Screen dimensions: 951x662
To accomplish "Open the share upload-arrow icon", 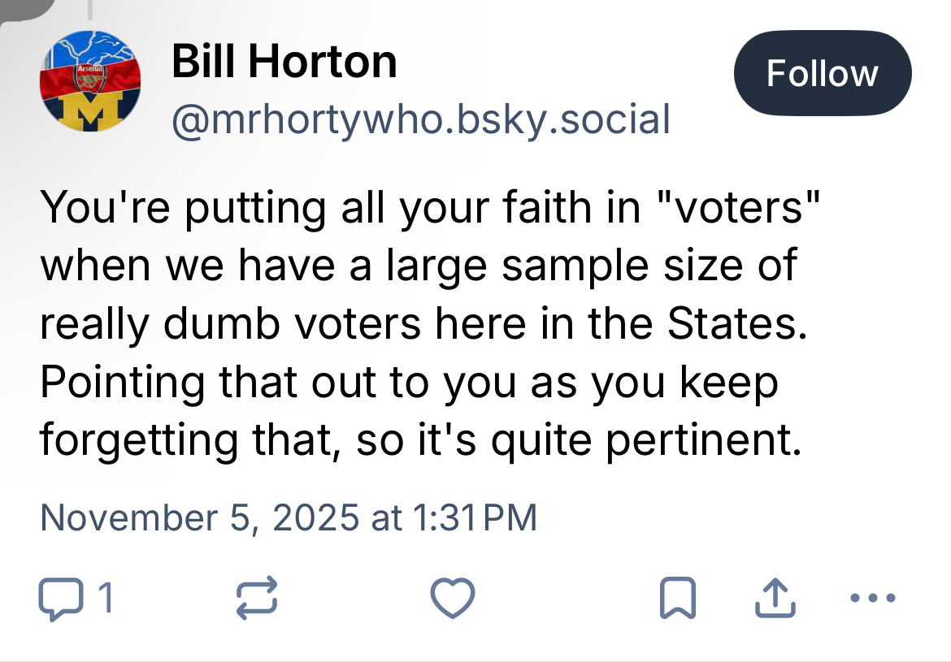I will point(774,599).
